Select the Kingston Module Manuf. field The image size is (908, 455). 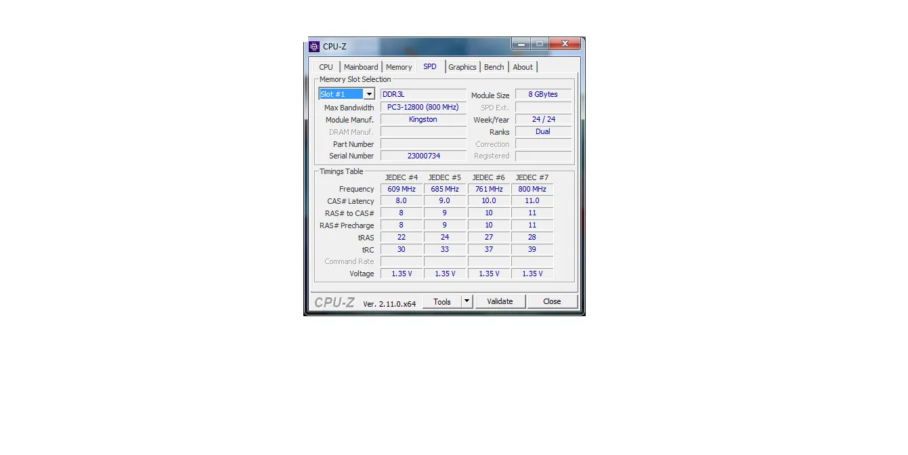[423, 119]
